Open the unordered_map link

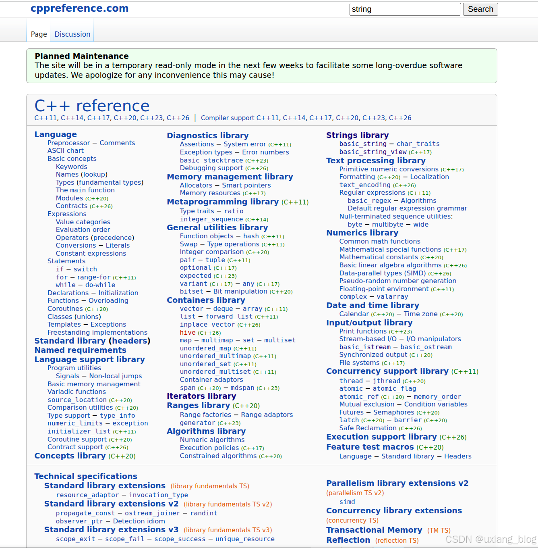point(206,348)
